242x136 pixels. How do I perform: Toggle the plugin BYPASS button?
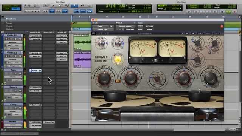149,26
